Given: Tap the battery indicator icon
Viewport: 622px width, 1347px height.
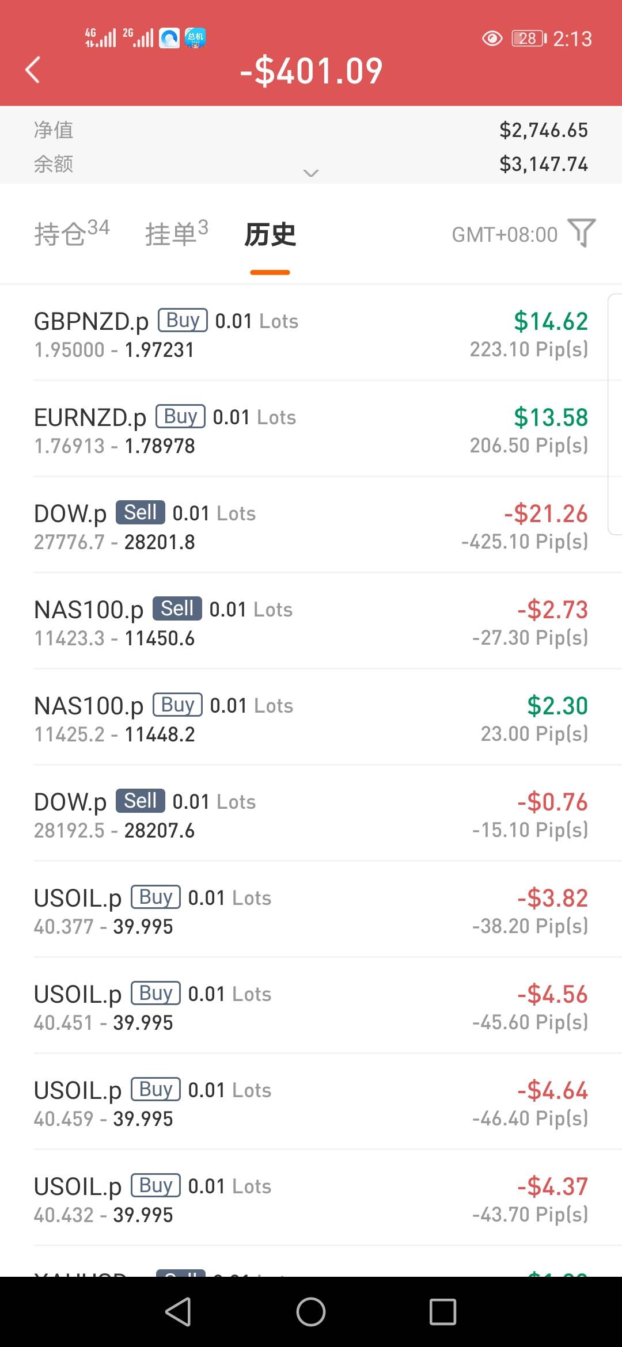Looking at the screenshot, I should tap(529, 39).
